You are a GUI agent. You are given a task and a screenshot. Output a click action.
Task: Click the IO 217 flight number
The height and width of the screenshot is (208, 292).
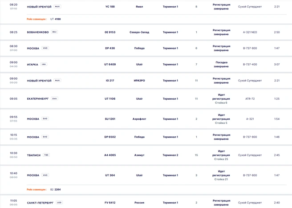[x=110, y=81]
